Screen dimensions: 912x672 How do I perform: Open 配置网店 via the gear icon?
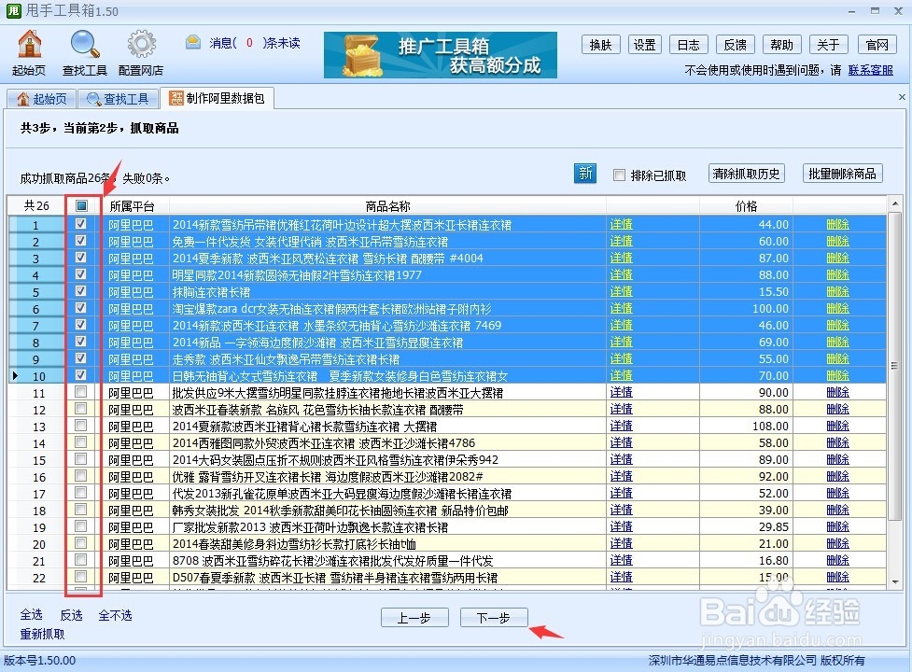140,44
